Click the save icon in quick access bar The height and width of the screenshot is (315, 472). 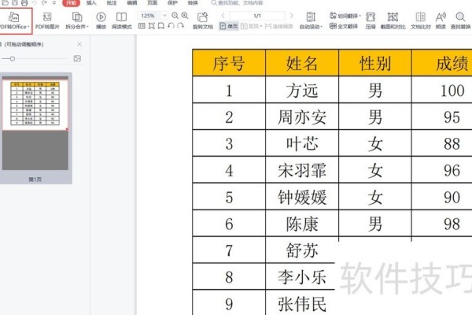15,3
